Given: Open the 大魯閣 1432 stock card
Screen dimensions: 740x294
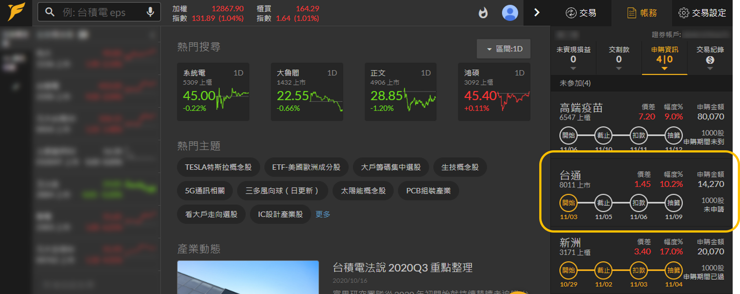Looking at the screenshot, I should (x=307, y=92).
